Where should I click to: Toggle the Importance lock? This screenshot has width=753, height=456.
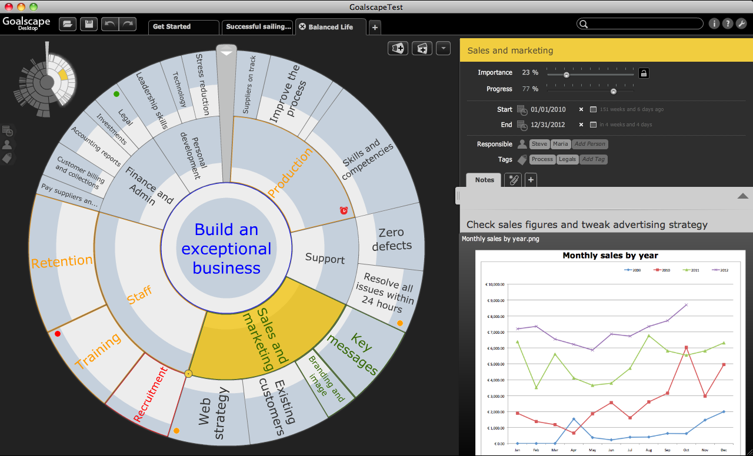point(644,73)
